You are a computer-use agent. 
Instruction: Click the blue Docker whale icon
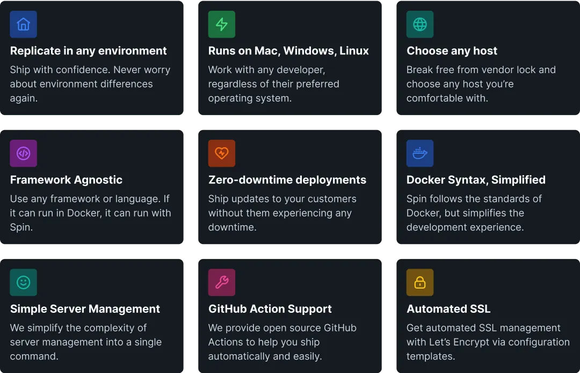pos(420,153)
